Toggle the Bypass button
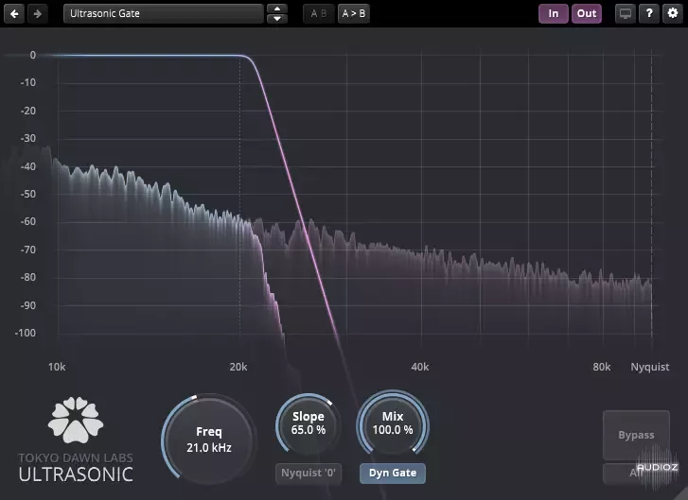This screenshot has height=500, width=688. (x=636, y=435)
